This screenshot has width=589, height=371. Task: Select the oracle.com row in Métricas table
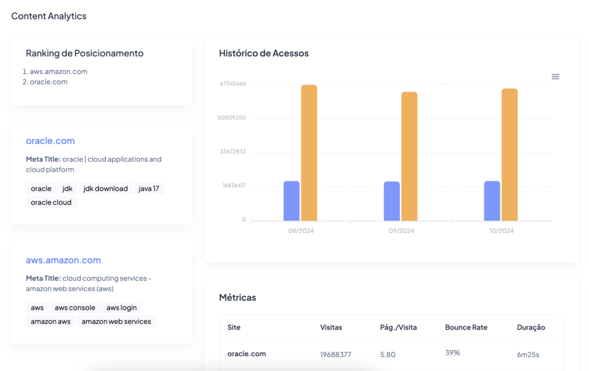[246, 354]
